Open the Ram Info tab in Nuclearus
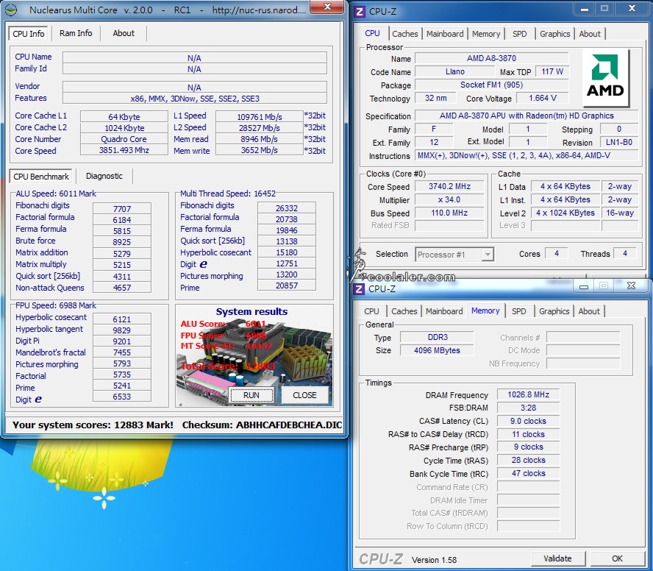653x571 pixels. [76, 33]
